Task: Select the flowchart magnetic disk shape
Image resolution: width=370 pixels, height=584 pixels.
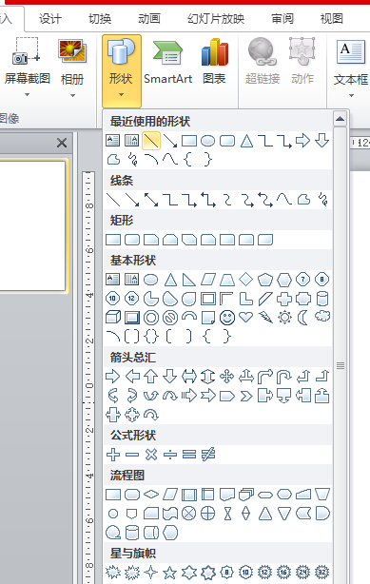Action: coord(132,533)
